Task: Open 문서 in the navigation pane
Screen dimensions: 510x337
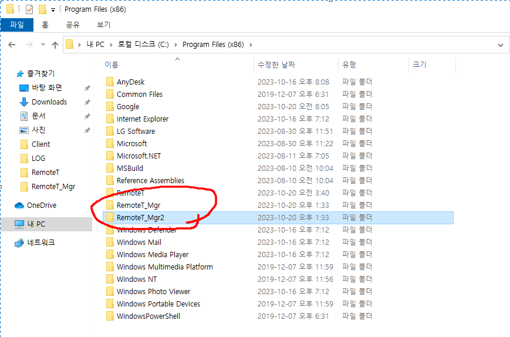Action: tap(38, 116)
